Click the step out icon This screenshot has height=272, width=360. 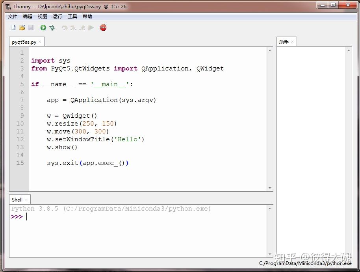point(82,28)
